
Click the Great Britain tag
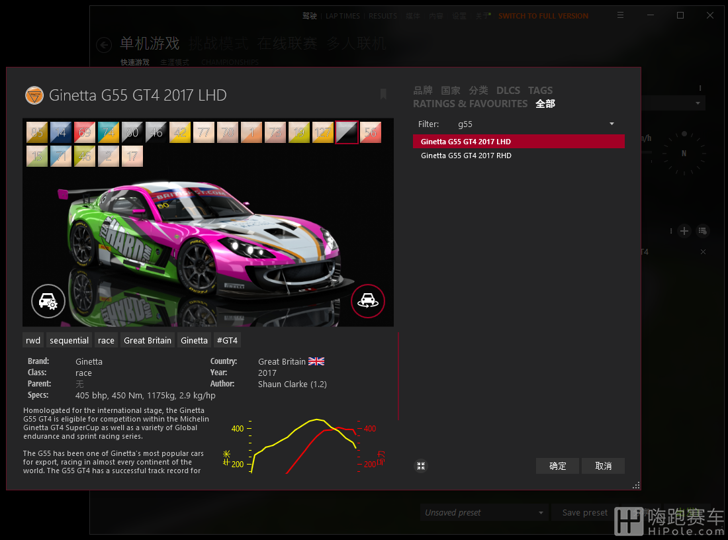[148, 340]
